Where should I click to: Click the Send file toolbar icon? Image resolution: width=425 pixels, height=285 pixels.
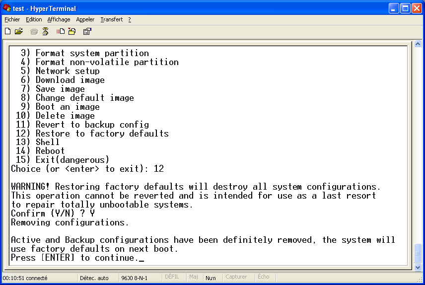tap(61, 31)
